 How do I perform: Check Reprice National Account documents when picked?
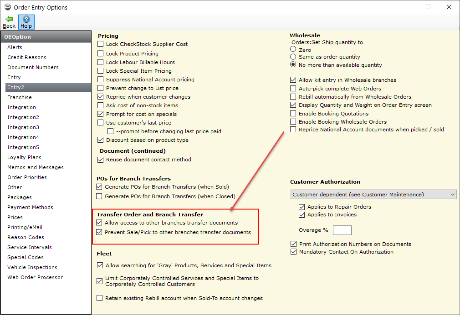pyautogui.click(x=293, y=130)
